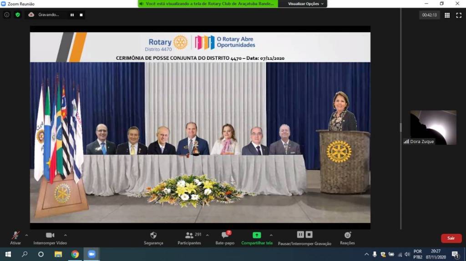Select the Dora Zuque video thumbnail
The width and height of the screenshot is (466, 261).
(433, 128)
